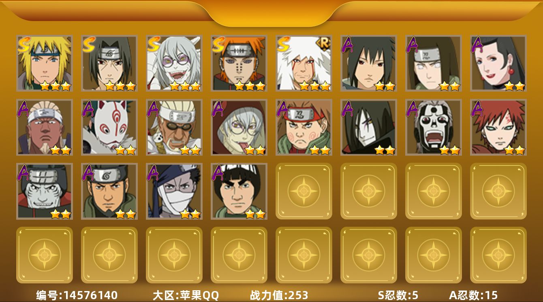This screenshot has height=302, width=543.
Task: Click the 战力值:253 power value text
Action: tap(279, 295)
